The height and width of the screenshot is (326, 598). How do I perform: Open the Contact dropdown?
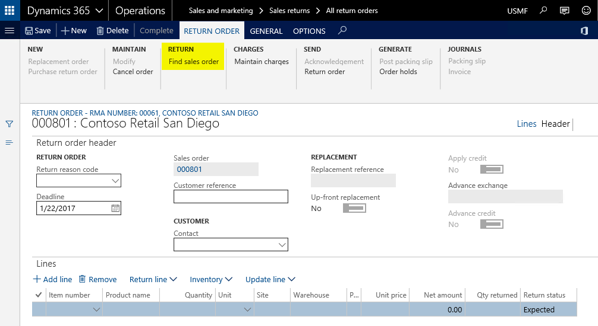coord(282,245)
